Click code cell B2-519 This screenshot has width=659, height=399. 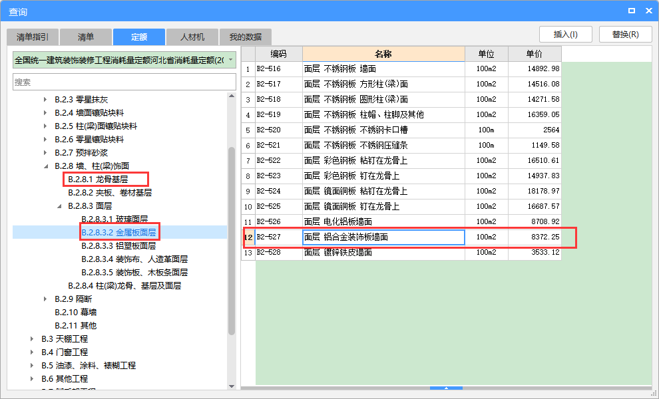279,114
